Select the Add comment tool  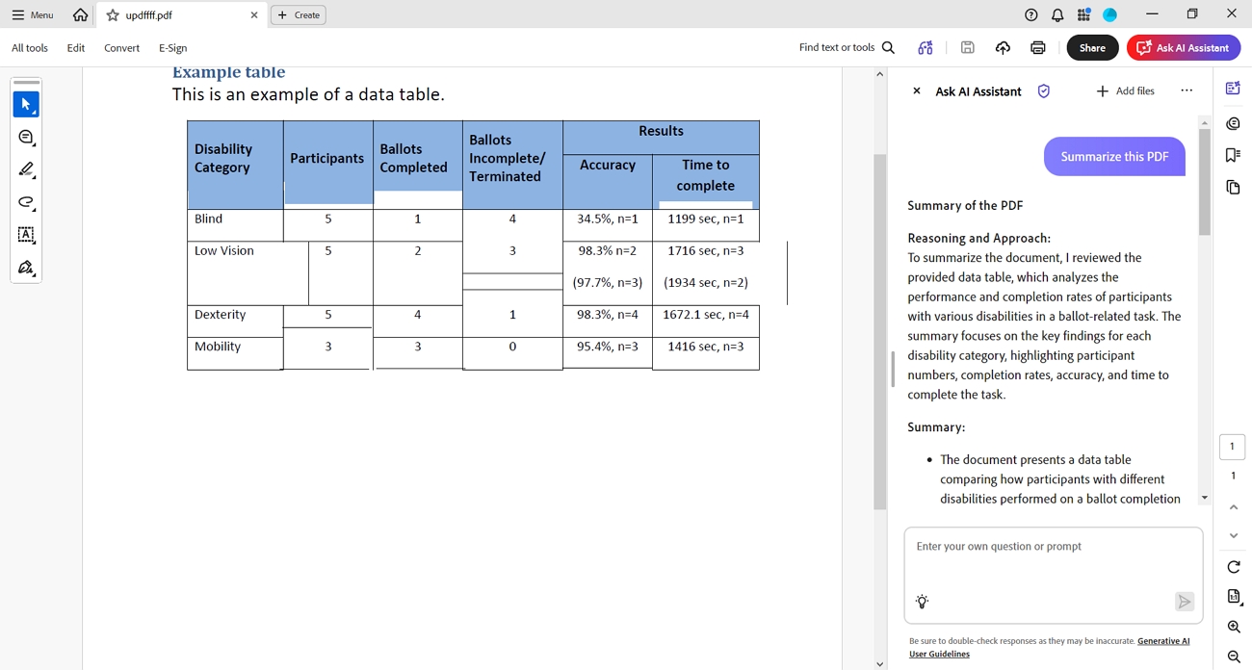(26, 138)
